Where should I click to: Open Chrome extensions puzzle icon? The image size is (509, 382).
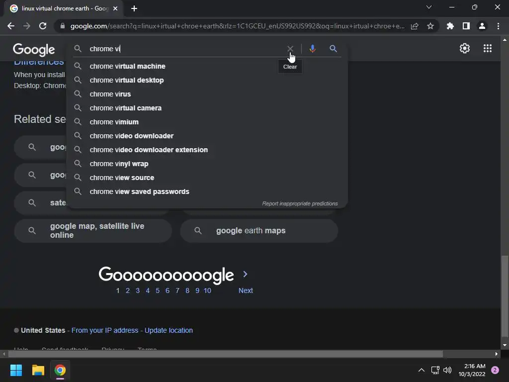(450, 26)
